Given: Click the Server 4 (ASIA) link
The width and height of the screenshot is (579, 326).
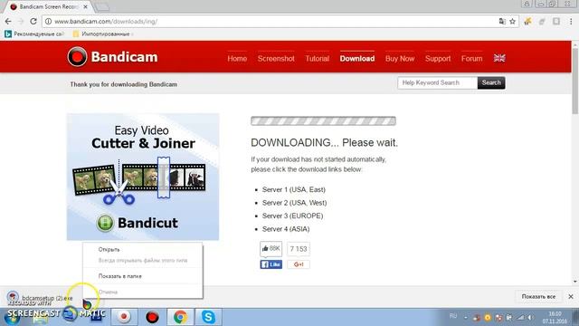Looking at the screenshot, I should (286, 229).
